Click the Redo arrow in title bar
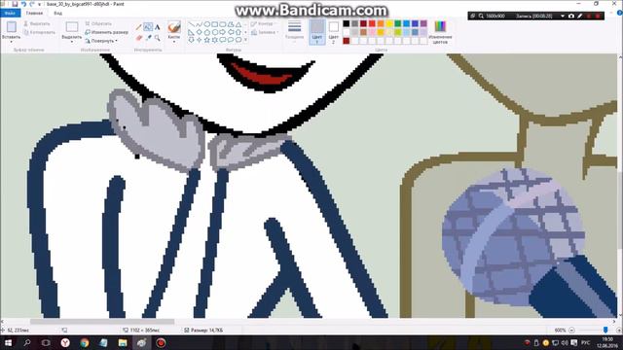Image resolution: width=623 pixels, height=350 pixels. [x=32, y=4]
